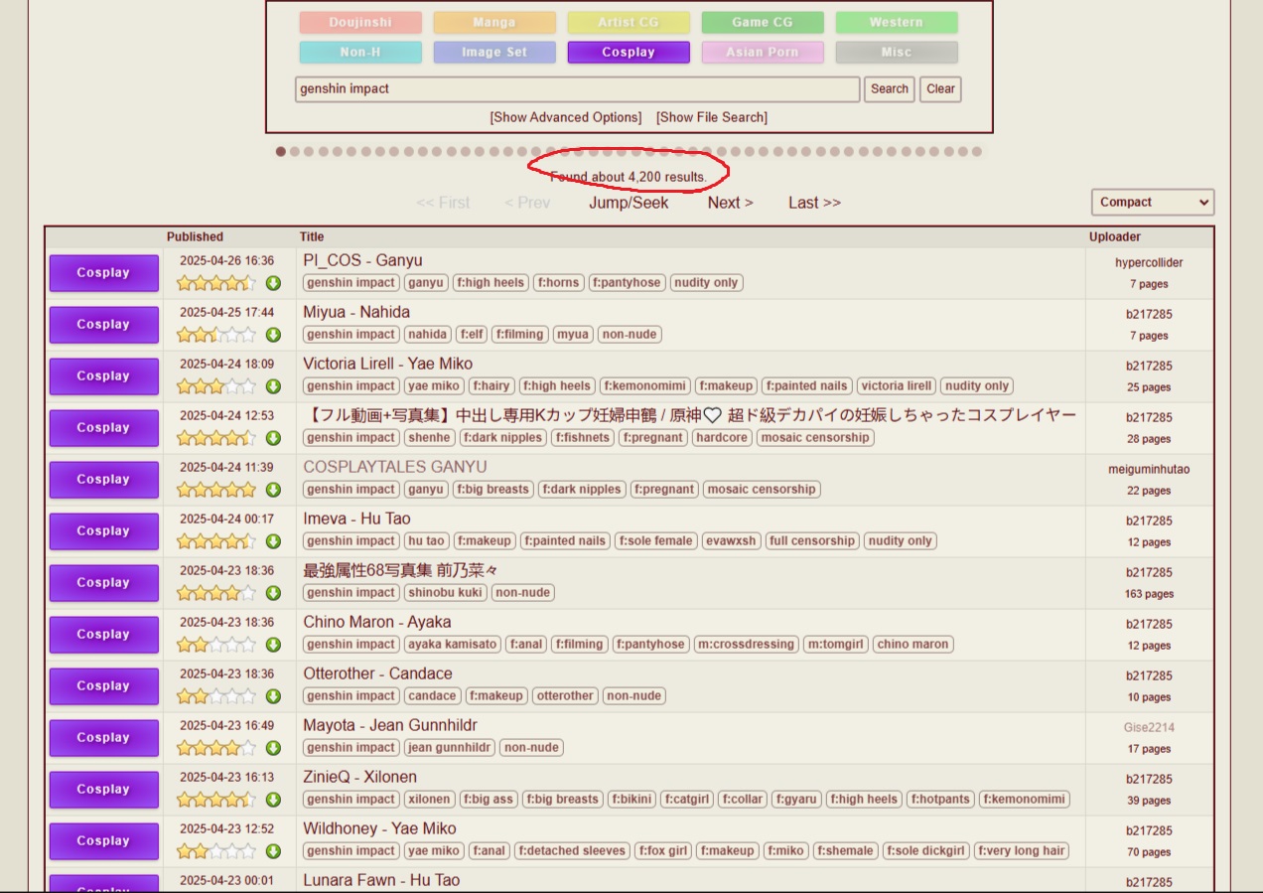Click the download arrow for ZinieQ - Xilonen
1263x893 pixels.
point(273,800)
